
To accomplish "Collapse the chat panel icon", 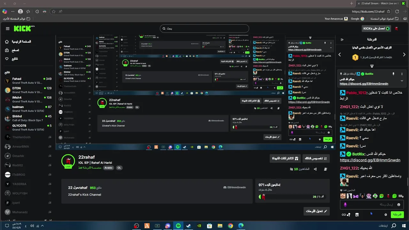I will click(x=342, y=40).
